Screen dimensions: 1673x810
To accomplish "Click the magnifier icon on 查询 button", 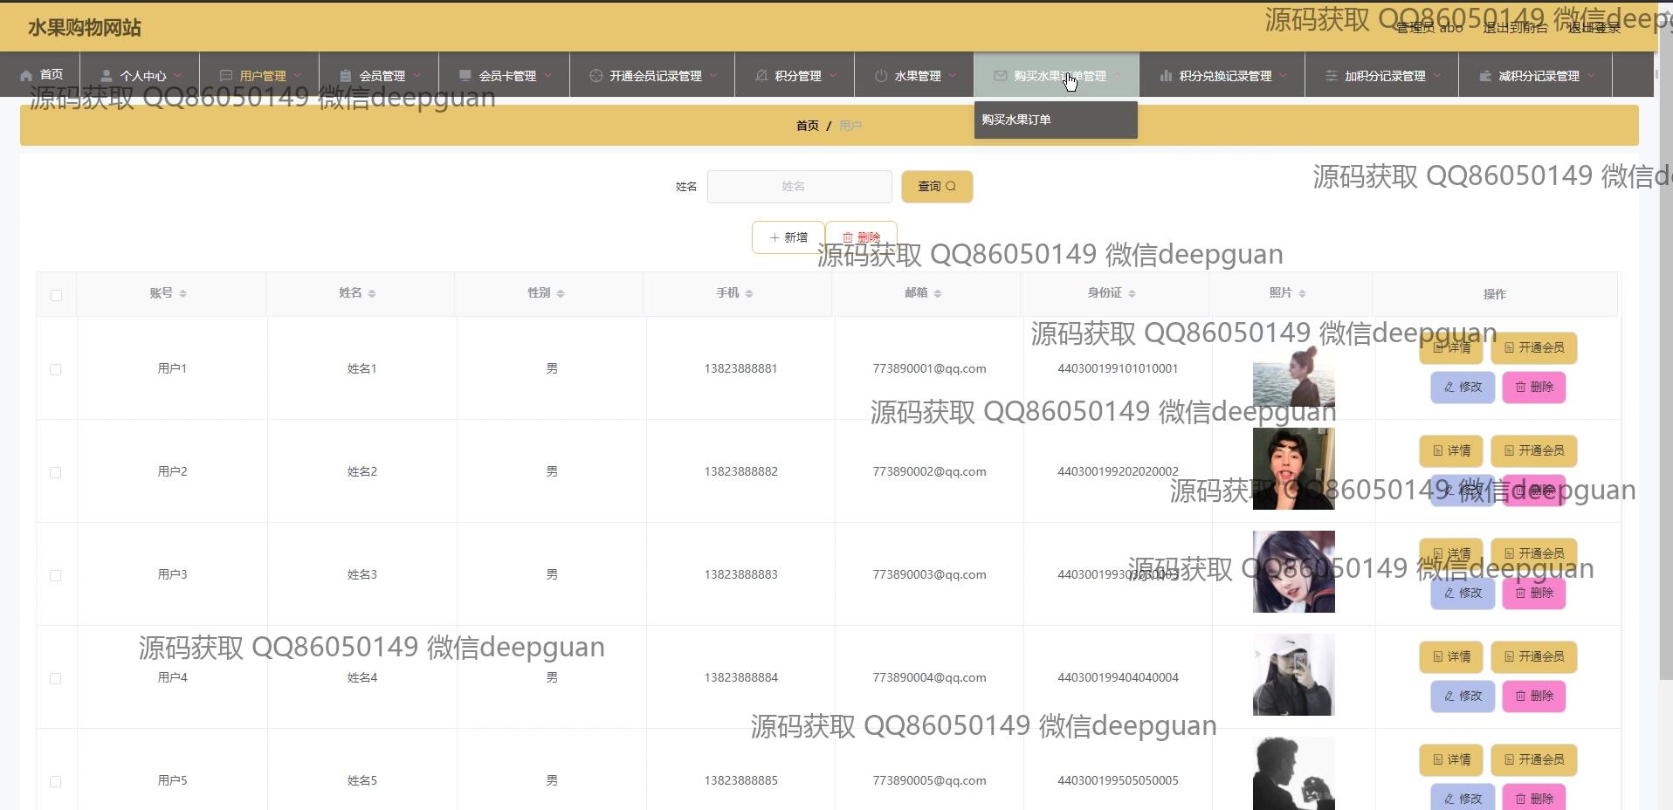I will pos(951,187).
